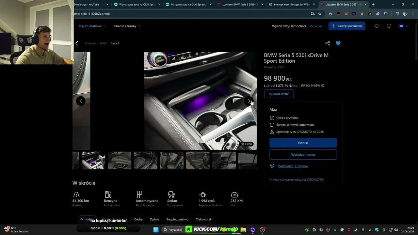Switch to the Bezpieczeństwo tab

coord(177,220)
